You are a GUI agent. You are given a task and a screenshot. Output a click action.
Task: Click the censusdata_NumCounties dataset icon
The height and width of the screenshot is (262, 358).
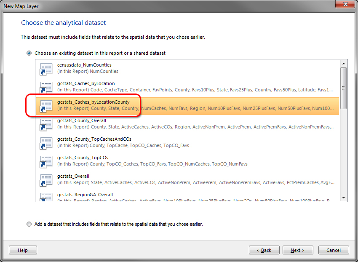pyautogui.click(x=46, y=69)
